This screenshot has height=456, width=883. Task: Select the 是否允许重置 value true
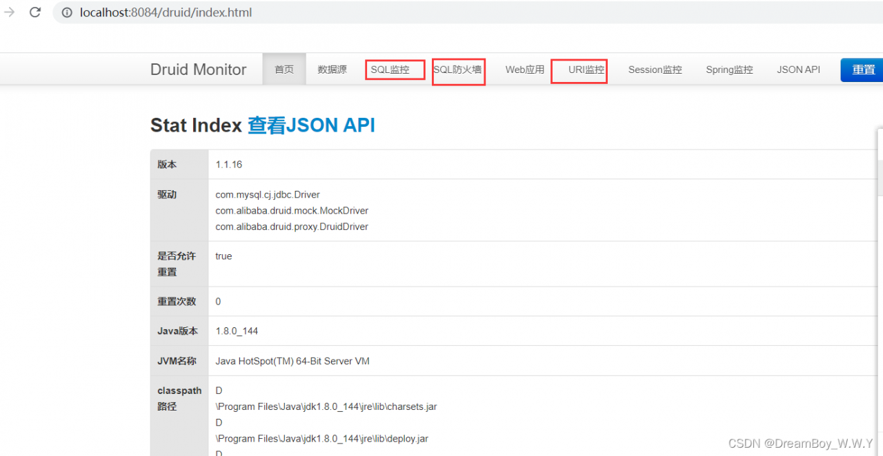tap(224, 256)
